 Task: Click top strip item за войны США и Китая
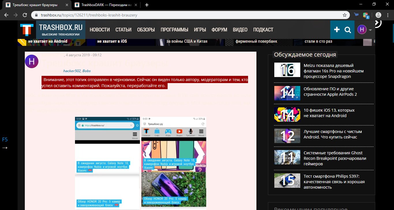(187, 41)
